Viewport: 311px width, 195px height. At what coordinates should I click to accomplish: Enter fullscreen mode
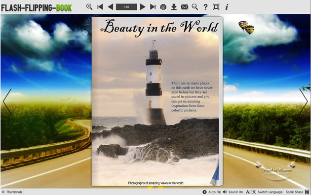[x=216, y=7]
